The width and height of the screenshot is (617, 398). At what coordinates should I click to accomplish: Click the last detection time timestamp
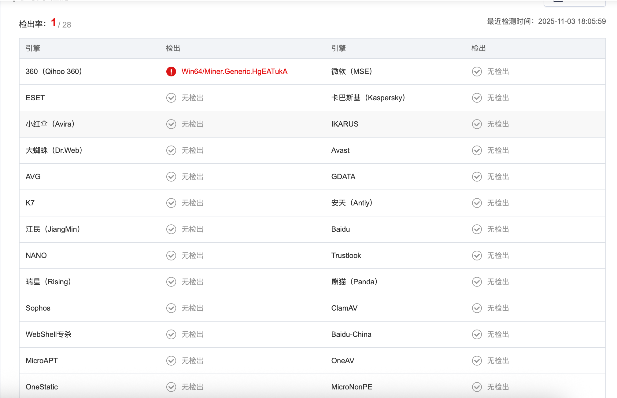click(x=571, y=21)
